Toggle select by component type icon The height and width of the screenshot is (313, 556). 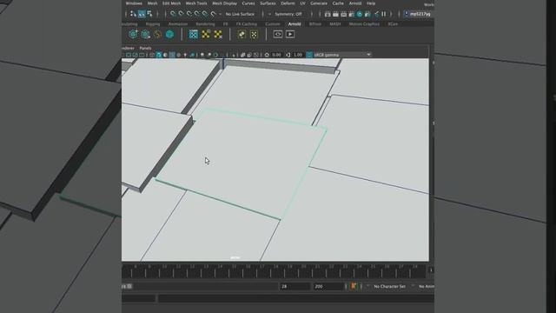click(149, 14)
